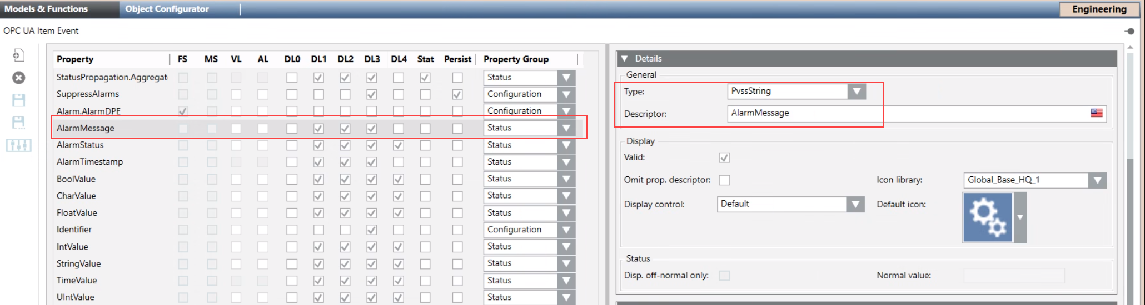This screenshot has width=1145, height=305.
Task: Open the Icon library Global_Base_HQ_1 dropdown
Action: point(1097,180)
